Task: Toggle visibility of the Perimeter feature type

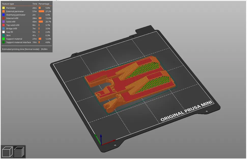Action: pyautogui.click(x=11, y=8)
